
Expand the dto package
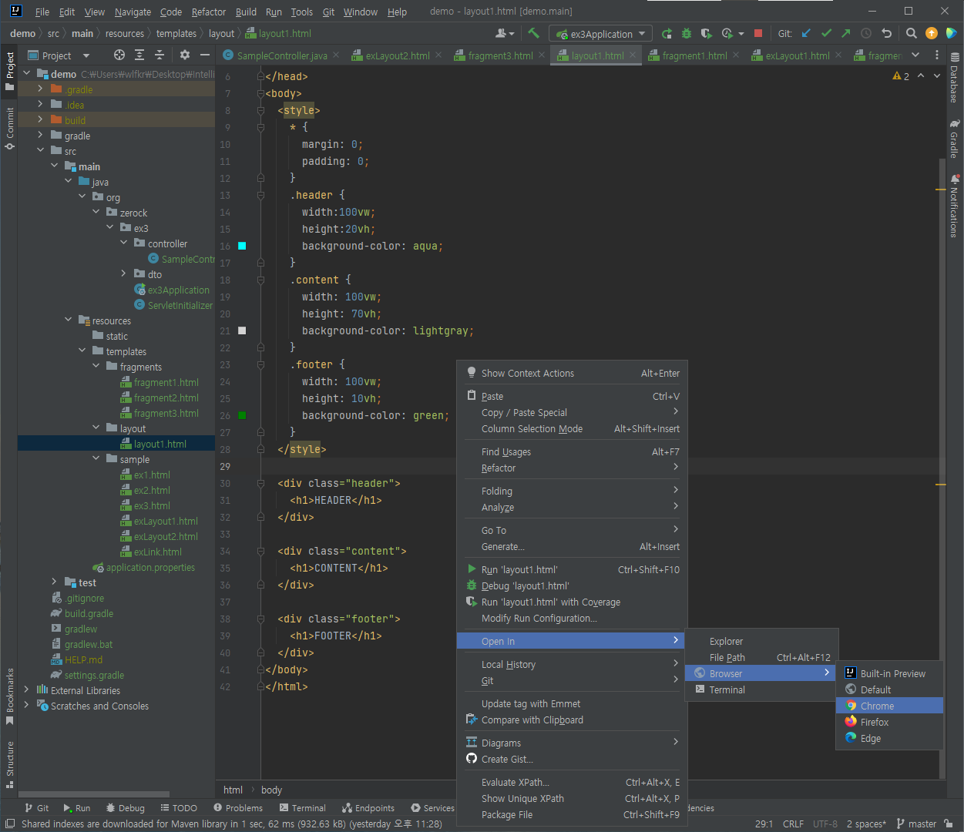(124, 274)
